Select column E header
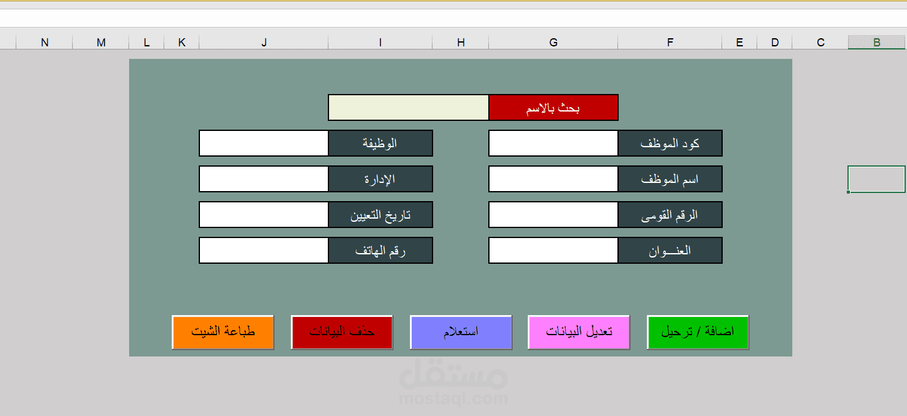Screen dimensions: 907x416 click(x=740, y=42)
